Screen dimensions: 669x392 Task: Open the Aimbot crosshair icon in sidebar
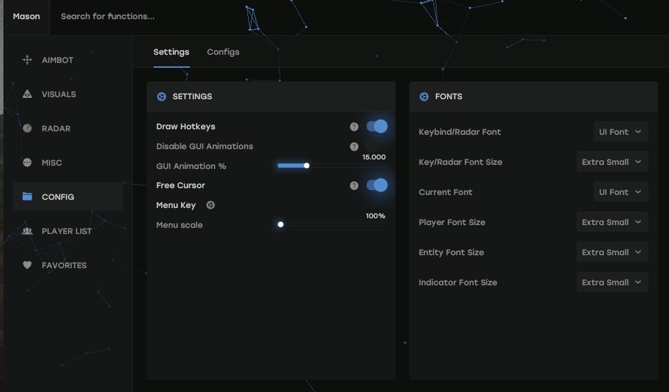27,60
